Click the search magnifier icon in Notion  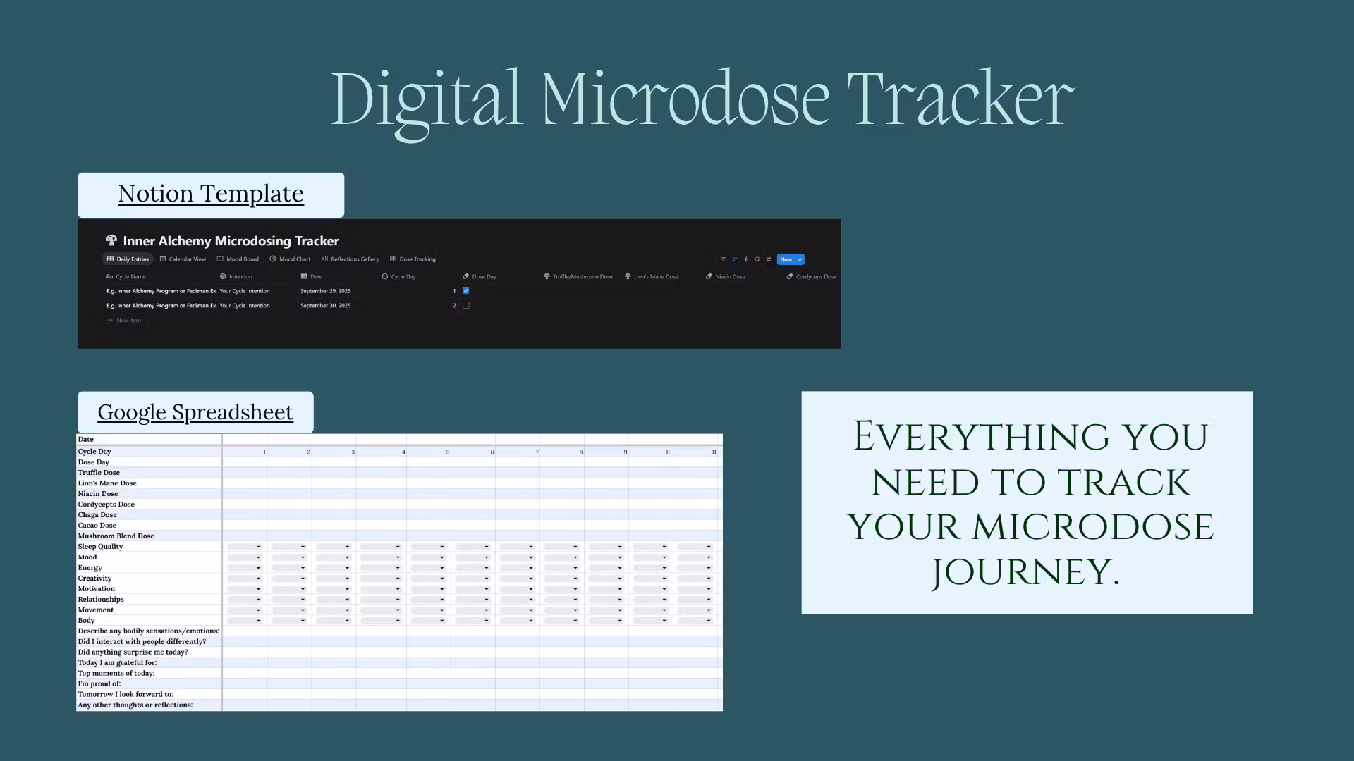pyautogui.click(x=757, y=259)
